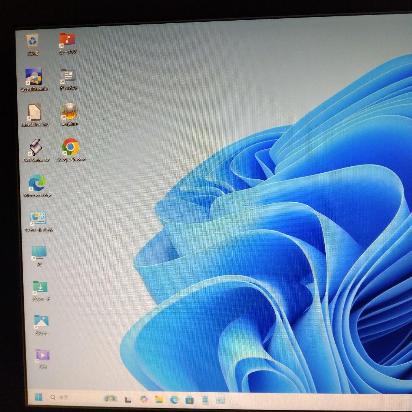Screen dimensions: 412x412
Task: Click the Windows Start button
Action: coord(38,398)
